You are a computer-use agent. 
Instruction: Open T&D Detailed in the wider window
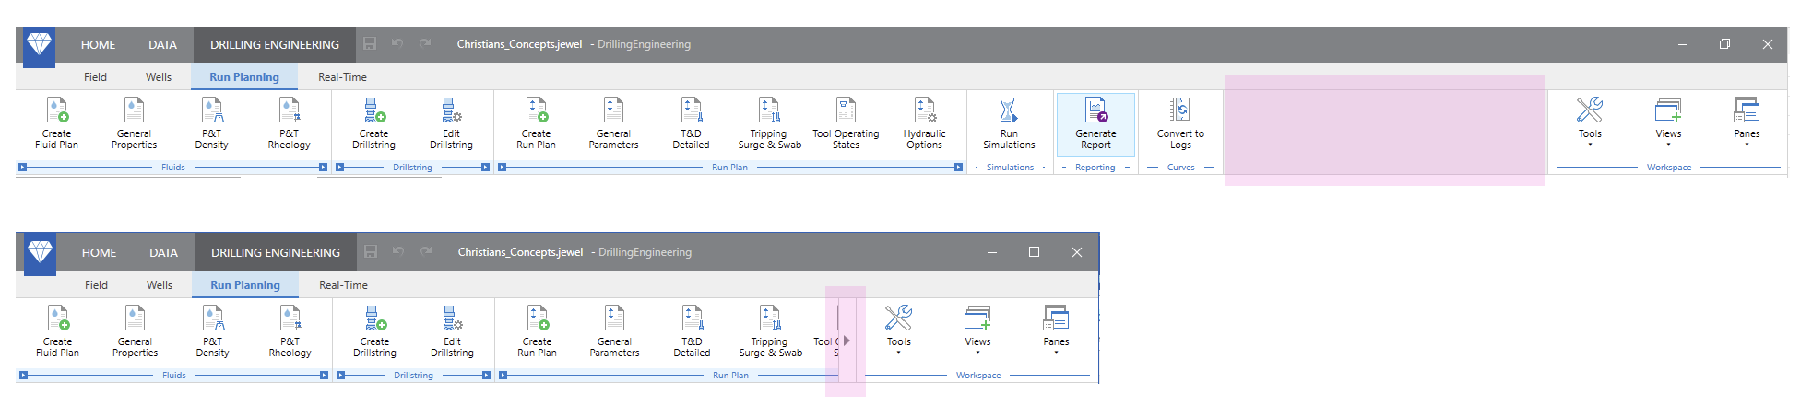pos(692,123)
